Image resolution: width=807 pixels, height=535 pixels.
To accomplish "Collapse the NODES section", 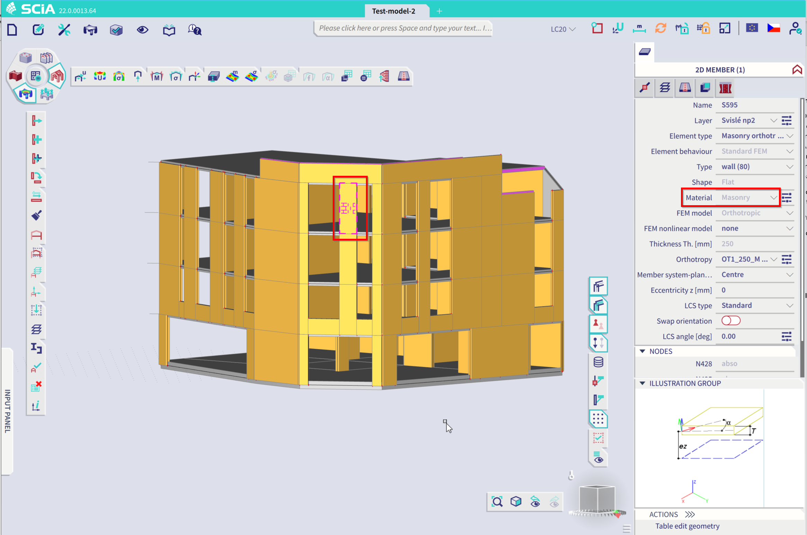I will pyautogui.click(x=643, y=351).
